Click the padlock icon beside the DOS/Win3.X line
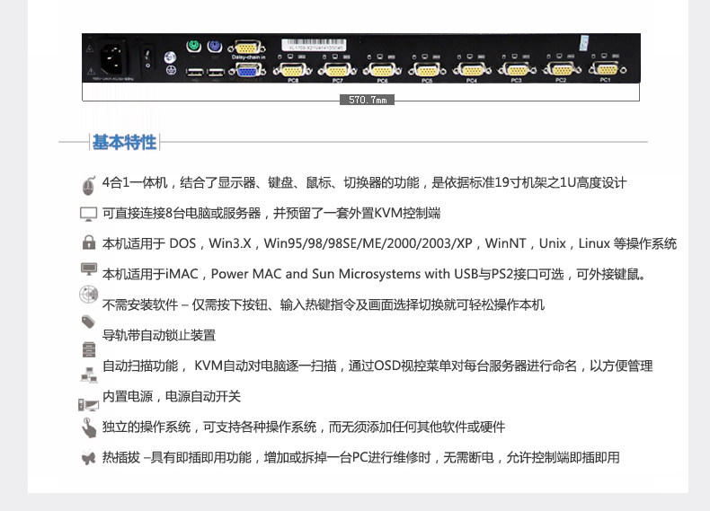Screen dimensions: 710x511 tap(89, 242)
